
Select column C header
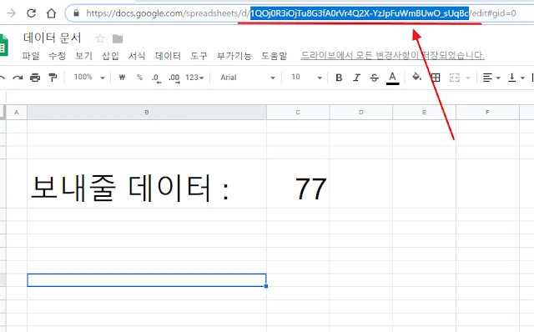(298, 113)
